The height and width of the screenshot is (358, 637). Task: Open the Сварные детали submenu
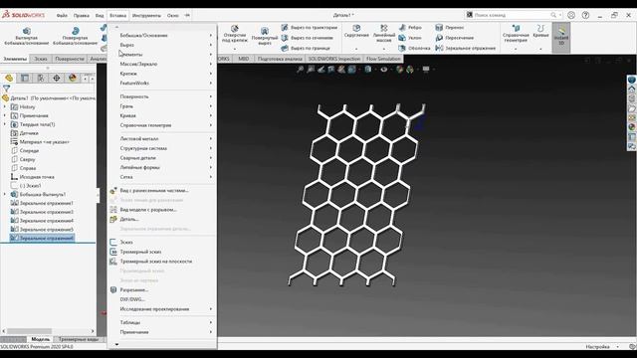tap(162, 158)
